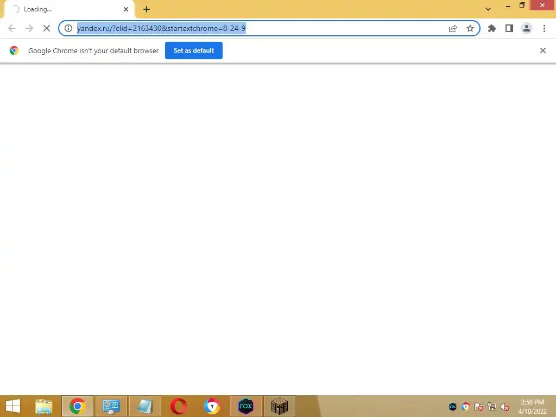Launch Opera browser from the taskbar
Viewport: 556px width, 417px height.
(x=178, y=406)
